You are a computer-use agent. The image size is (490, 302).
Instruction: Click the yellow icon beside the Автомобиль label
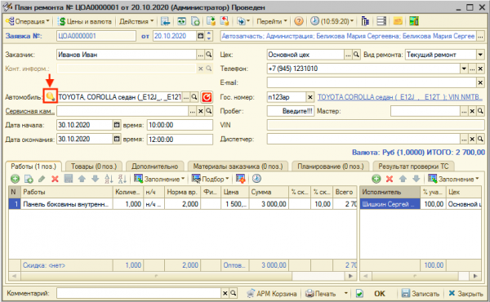coord(50,96)
